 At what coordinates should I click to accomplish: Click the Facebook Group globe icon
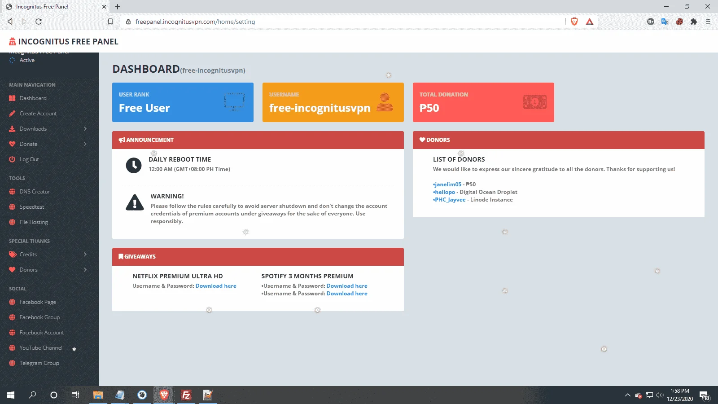[12, 317]
